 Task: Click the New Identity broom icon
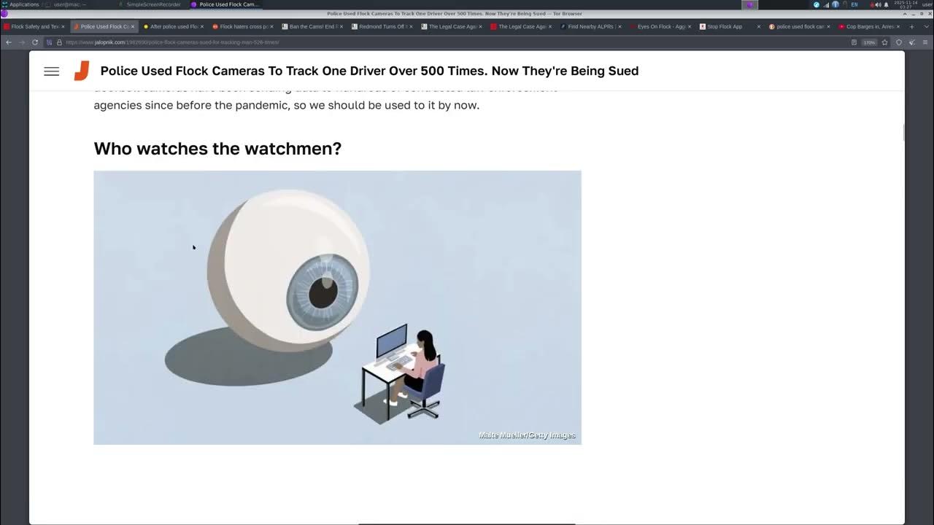[x=911, y=42]
